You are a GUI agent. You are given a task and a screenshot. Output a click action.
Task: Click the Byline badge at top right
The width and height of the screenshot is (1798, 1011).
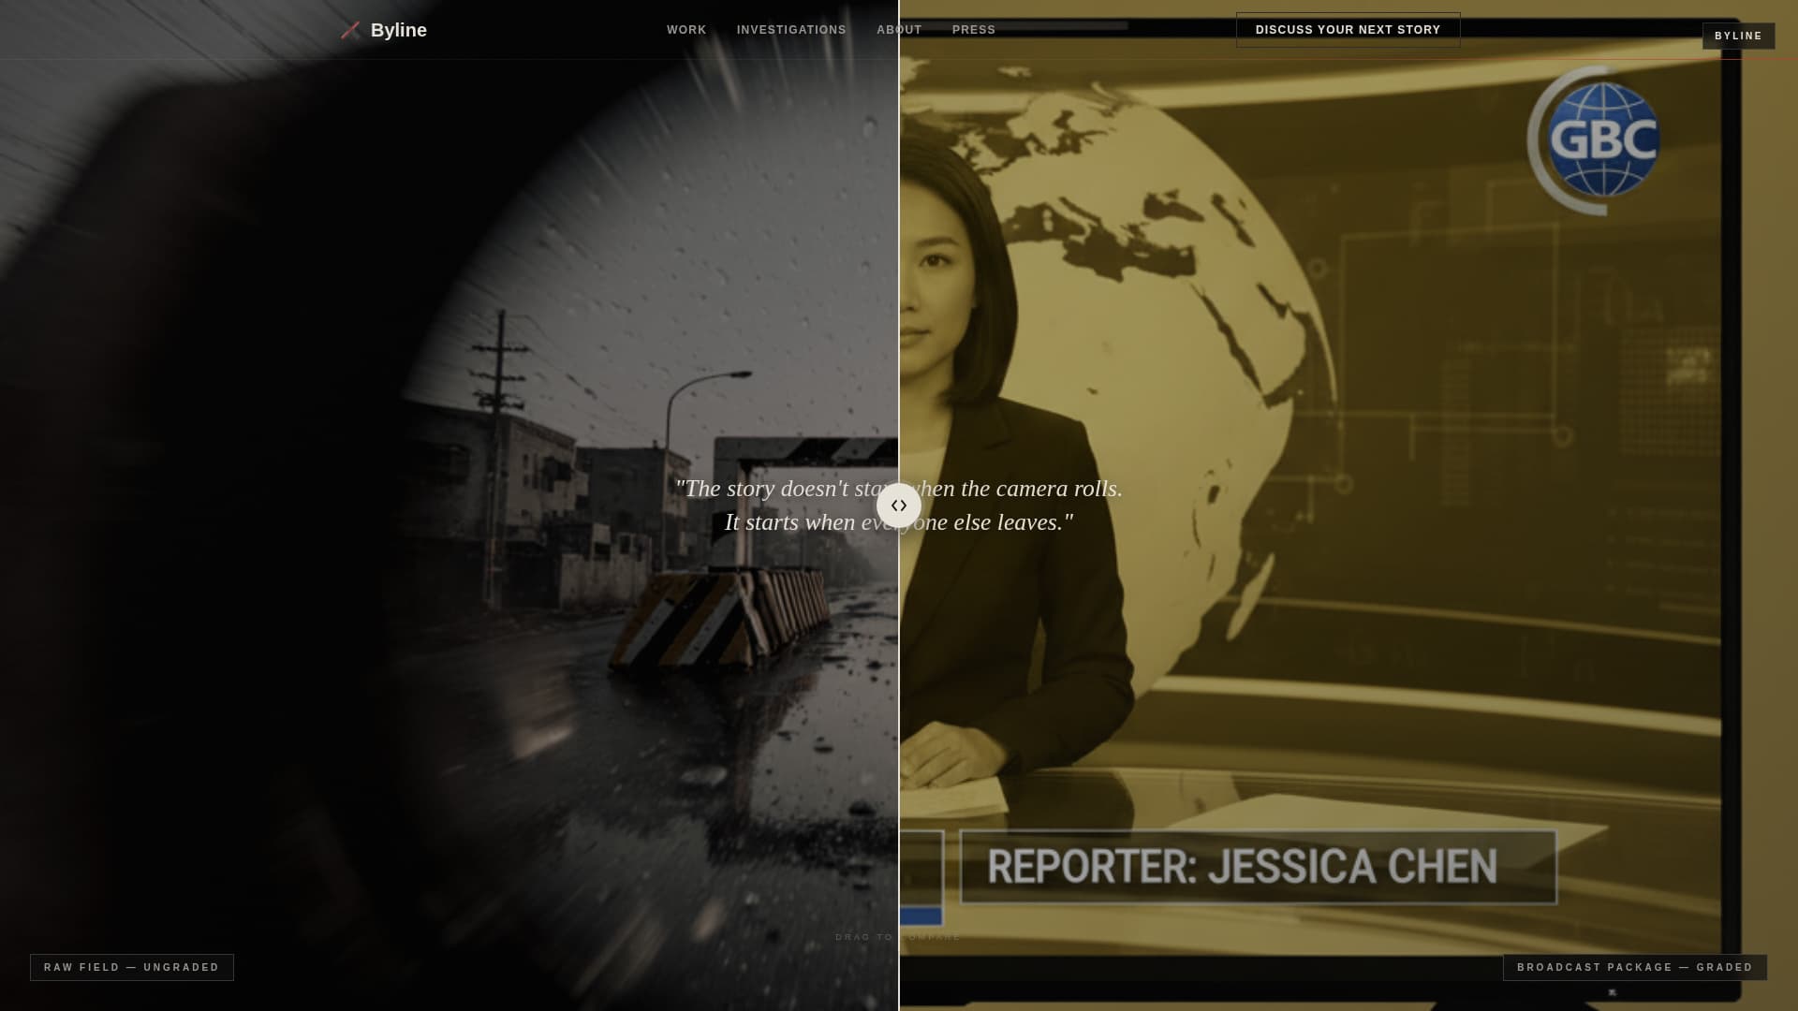1738,37
